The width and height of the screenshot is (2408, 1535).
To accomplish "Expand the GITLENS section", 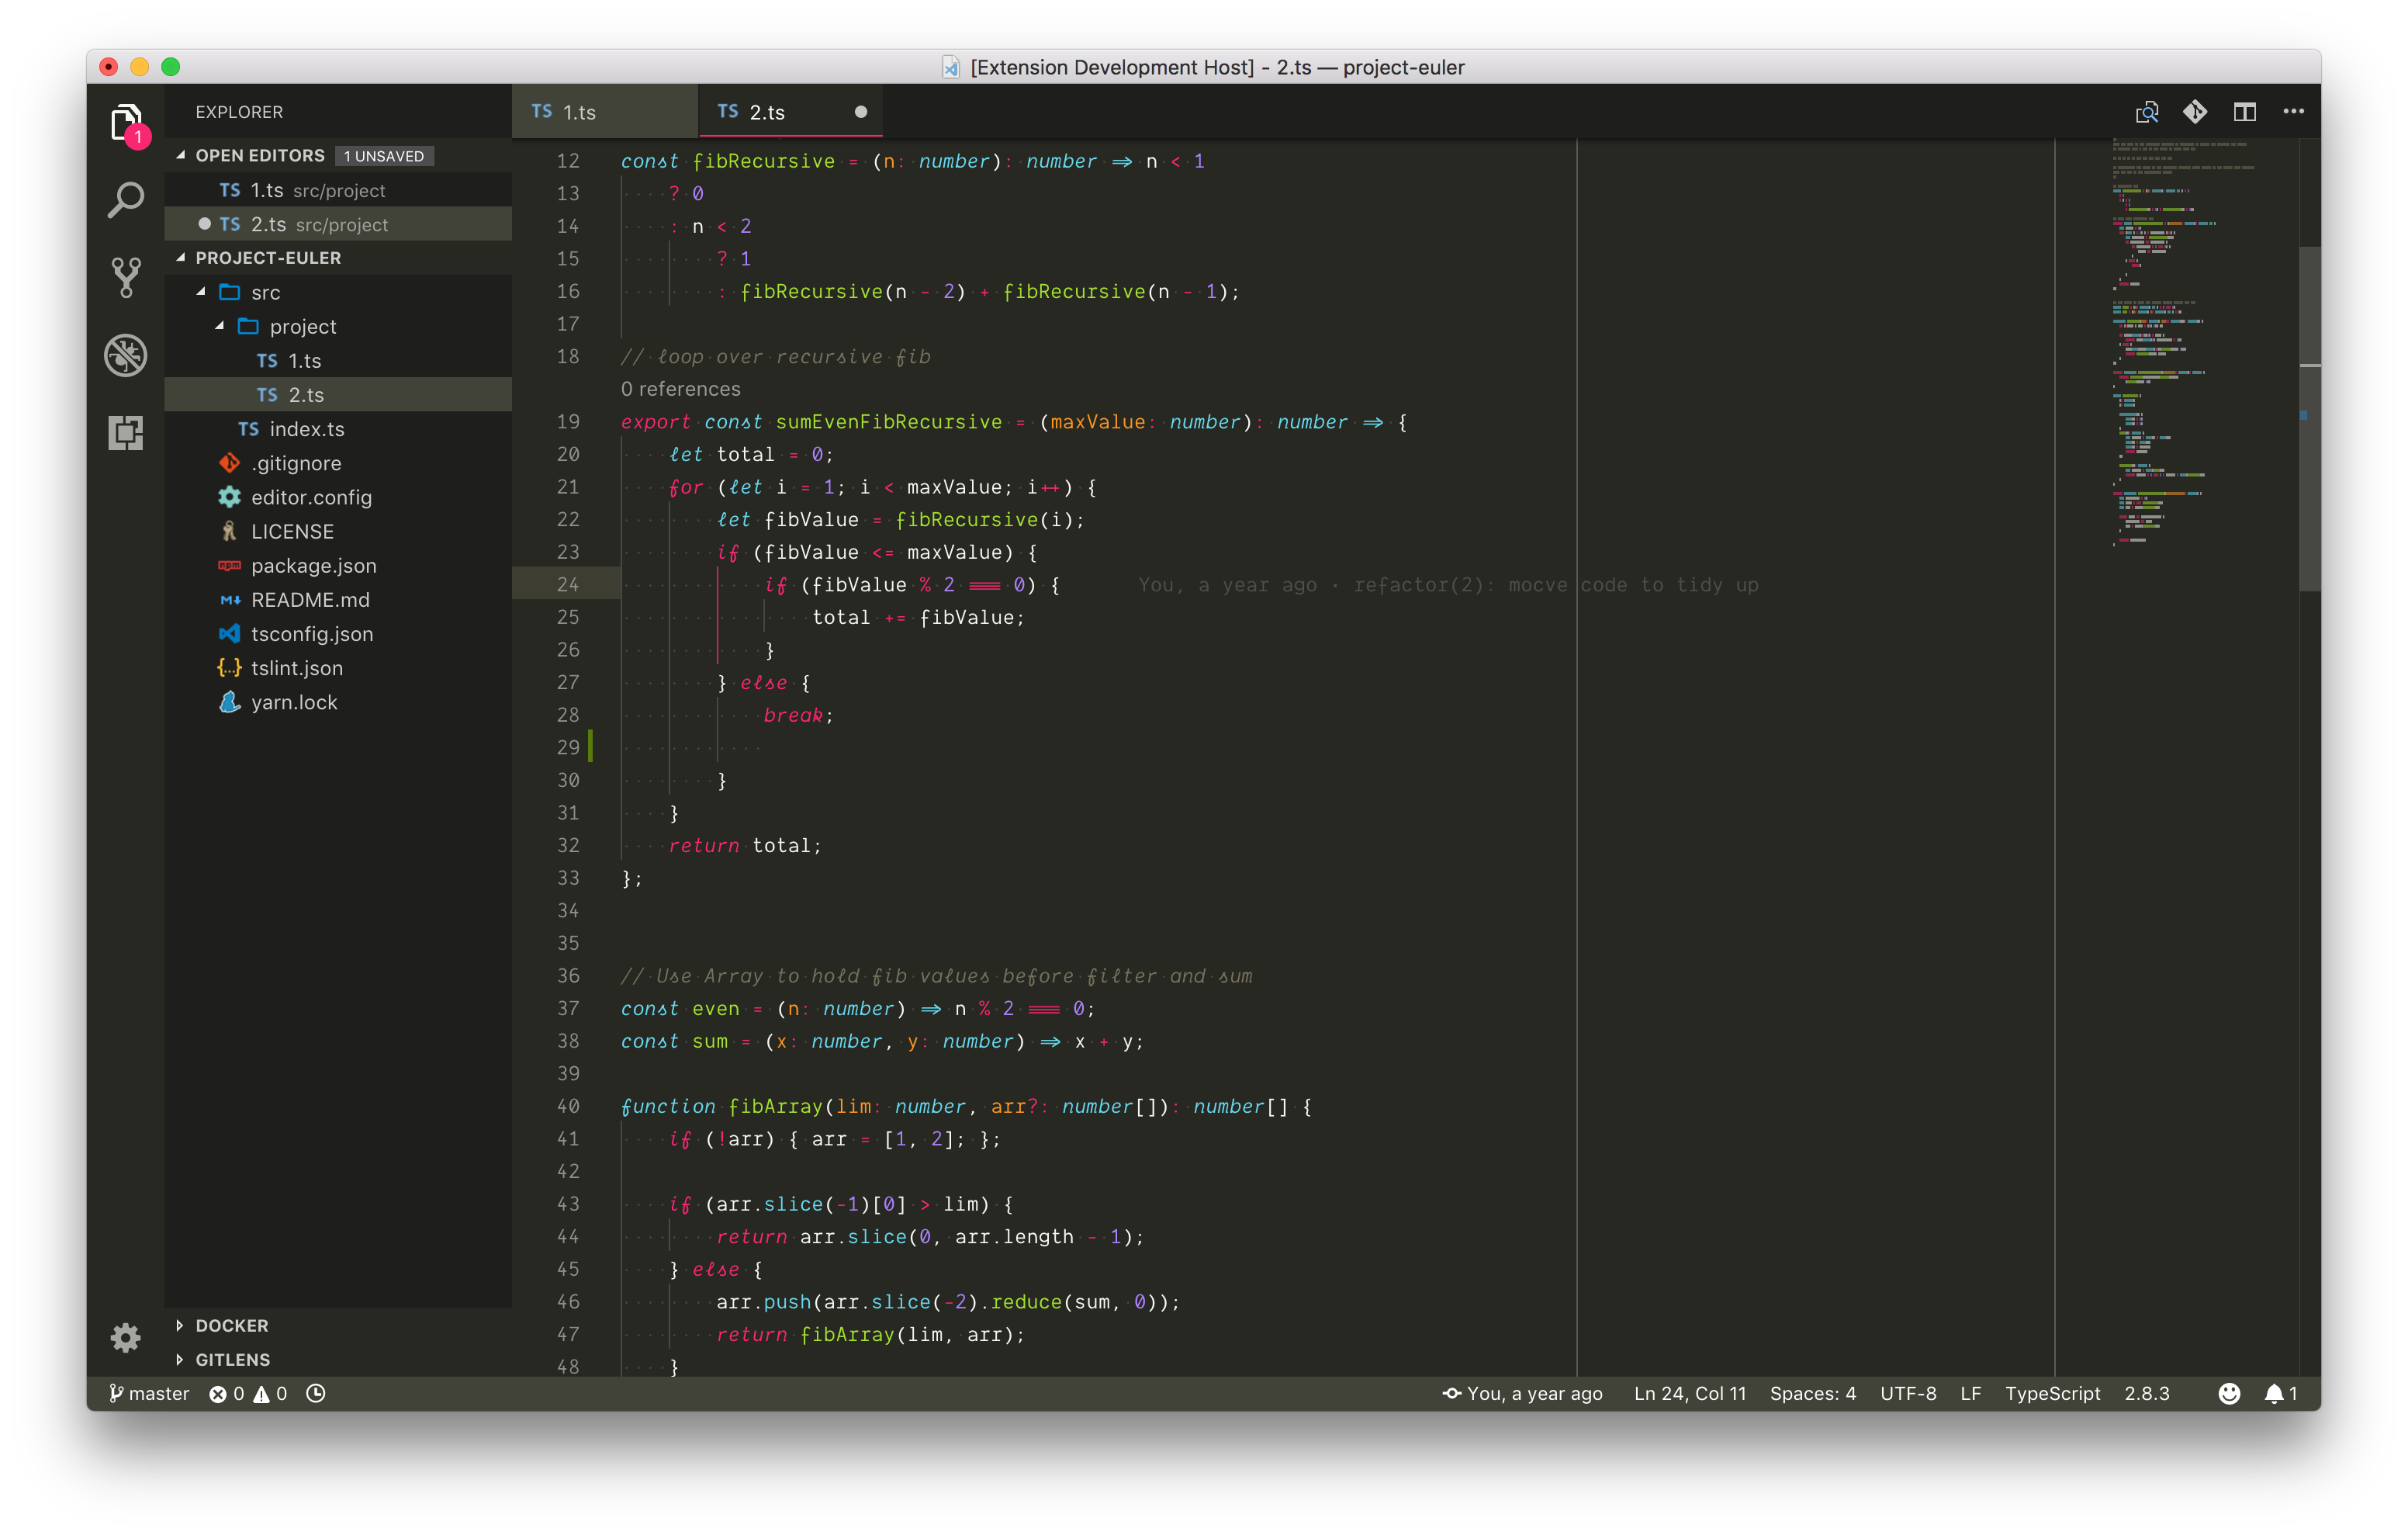I will 232,1359.
